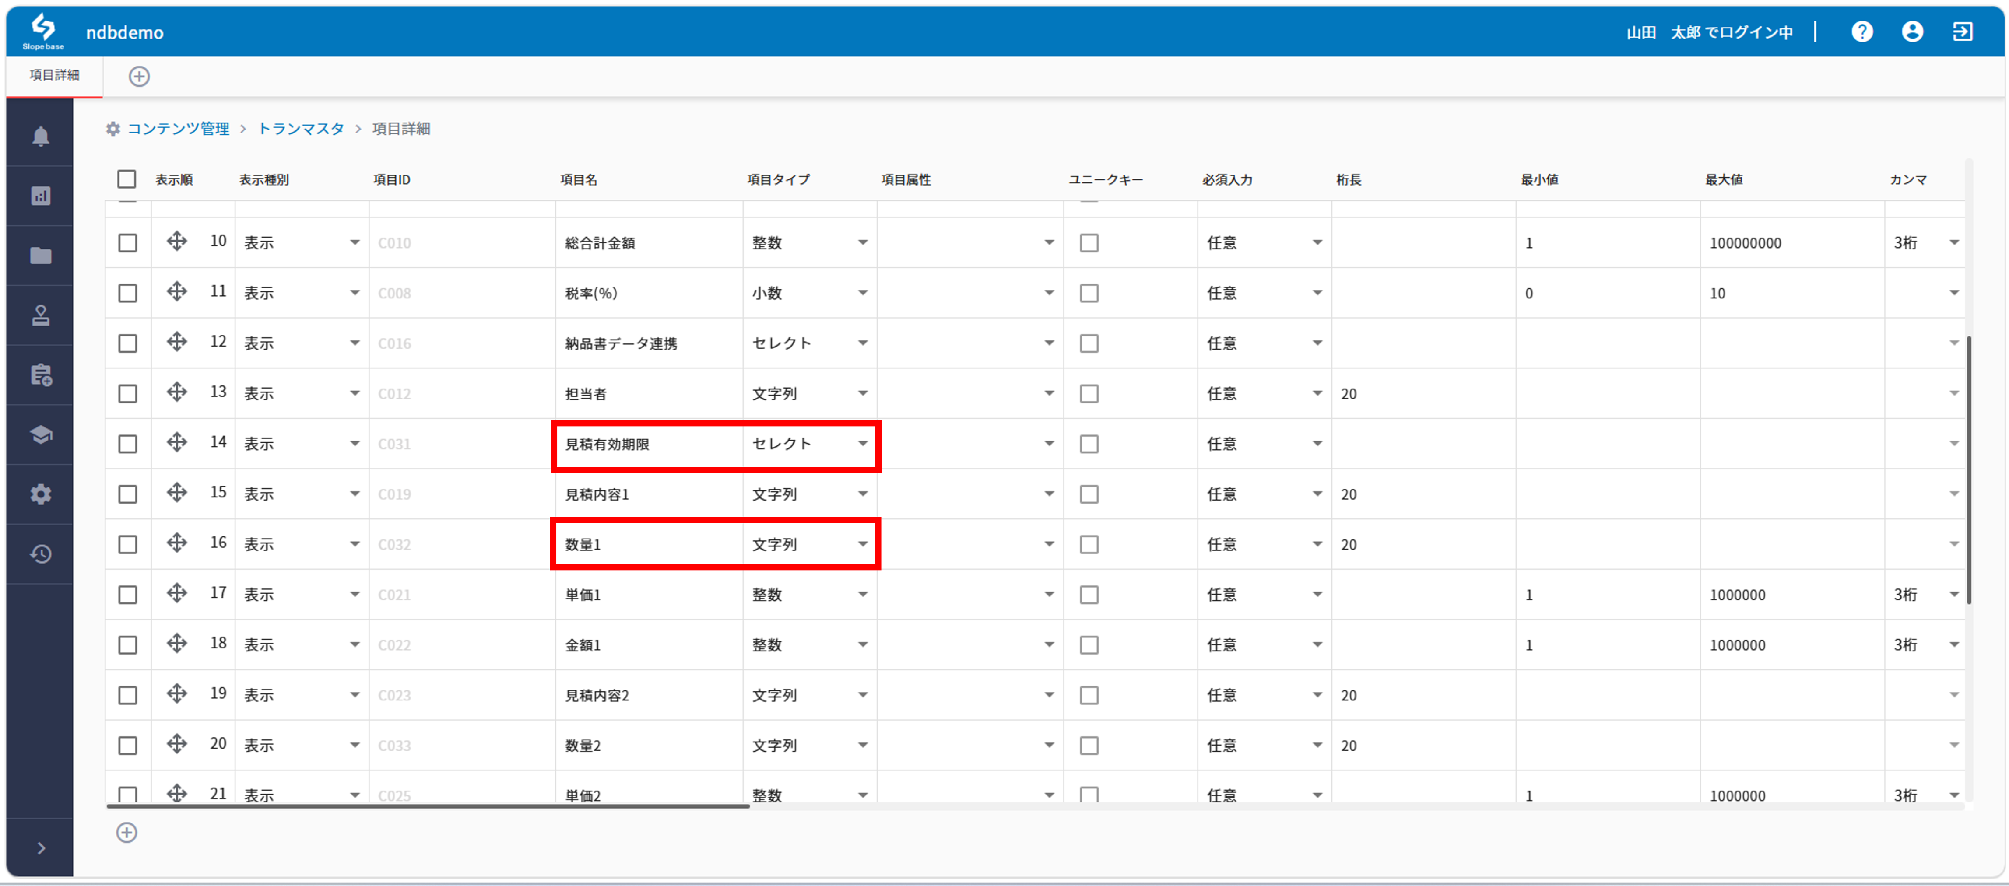Open the folder icon in sidebar

tap(41, 255)
